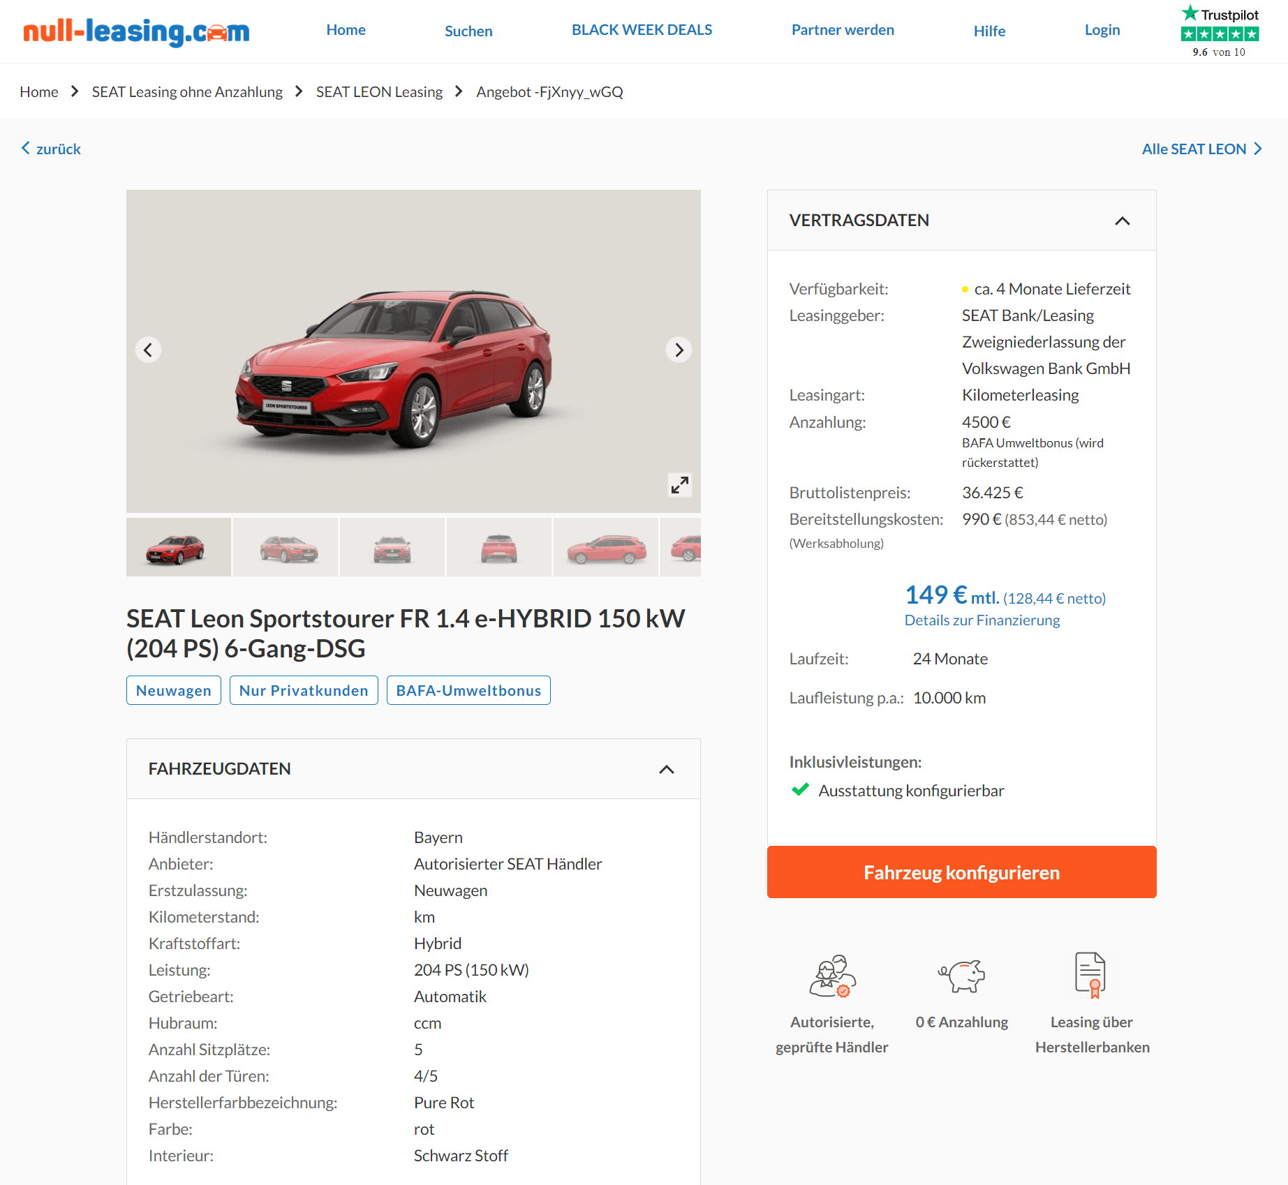1288x1185 pixels.
Task: Click the 149 € mtl. price
Action: click(952, 595)
